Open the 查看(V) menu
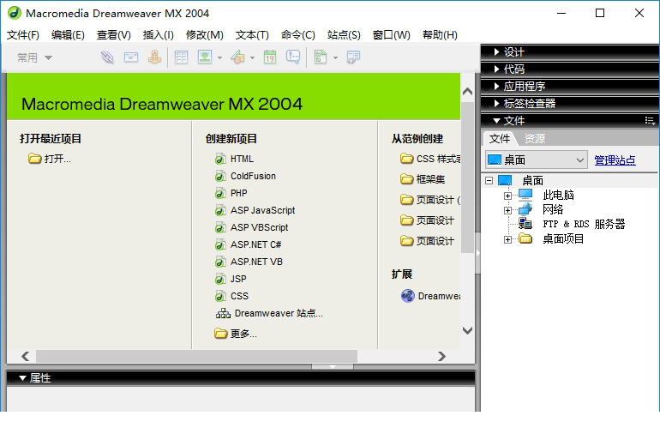Image resolution: width=660 pixels, height=428 pixels. [114, 35]
